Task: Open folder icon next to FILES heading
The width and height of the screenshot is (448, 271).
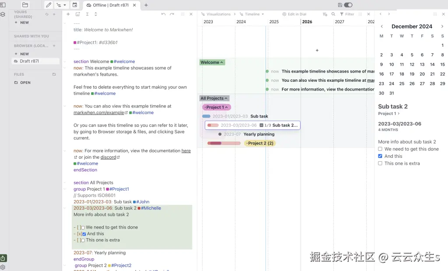Action: pyautogui.click(x=54, y=74)
